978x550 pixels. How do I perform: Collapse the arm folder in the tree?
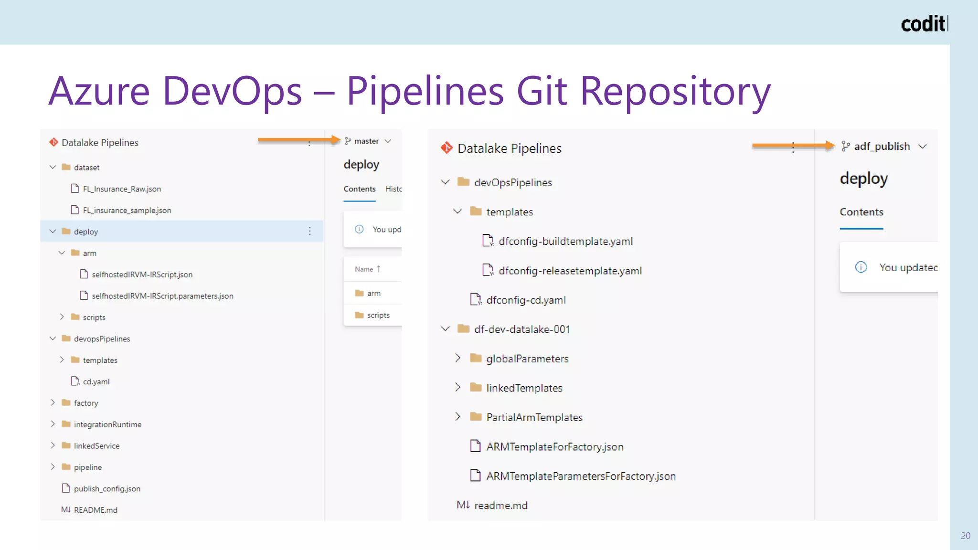[62, 253]
